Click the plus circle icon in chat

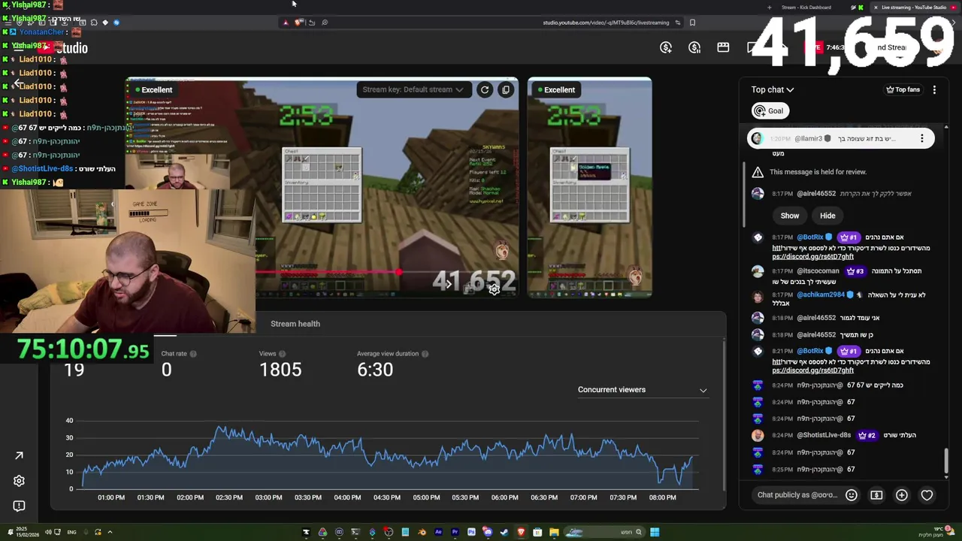[x=902, y=495]
